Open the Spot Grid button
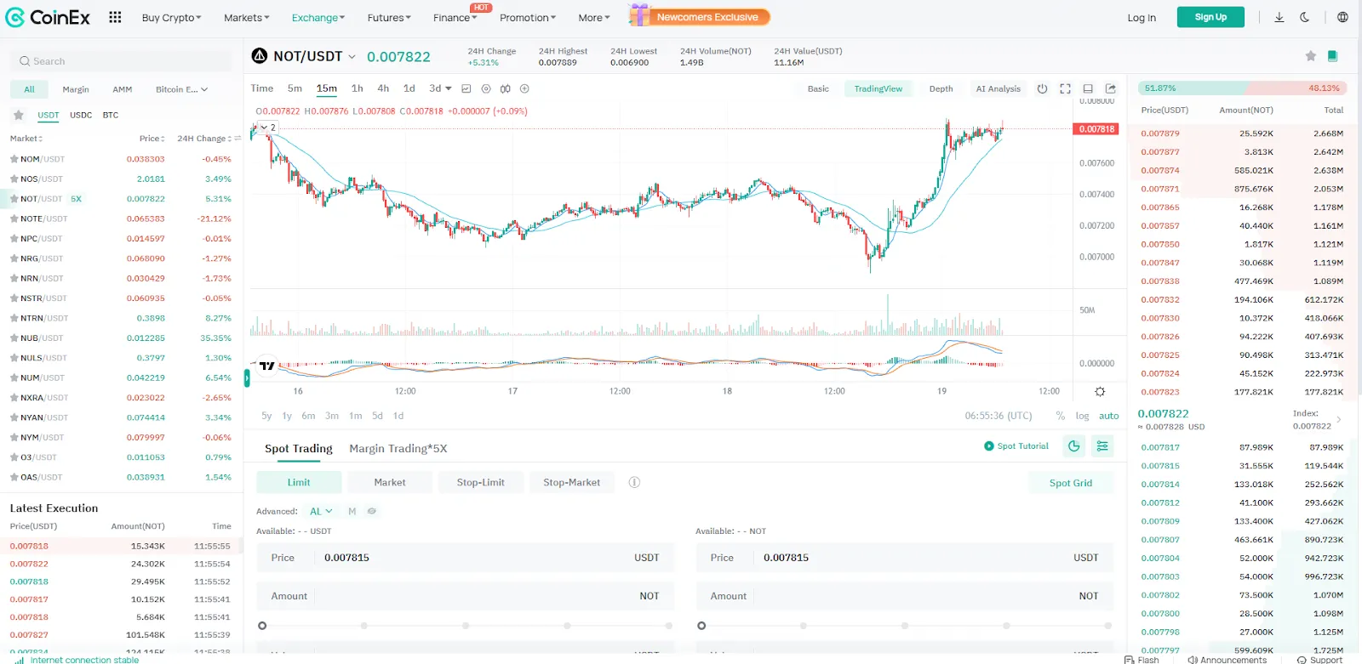The width and height of the screenshot is (1362, 664). tap(1070, 482)
